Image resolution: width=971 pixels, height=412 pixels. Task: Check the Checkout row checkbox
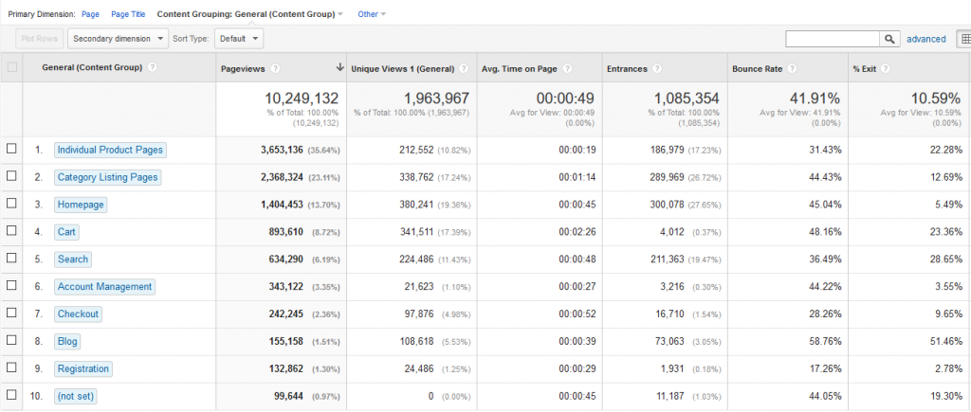[11, 313]
